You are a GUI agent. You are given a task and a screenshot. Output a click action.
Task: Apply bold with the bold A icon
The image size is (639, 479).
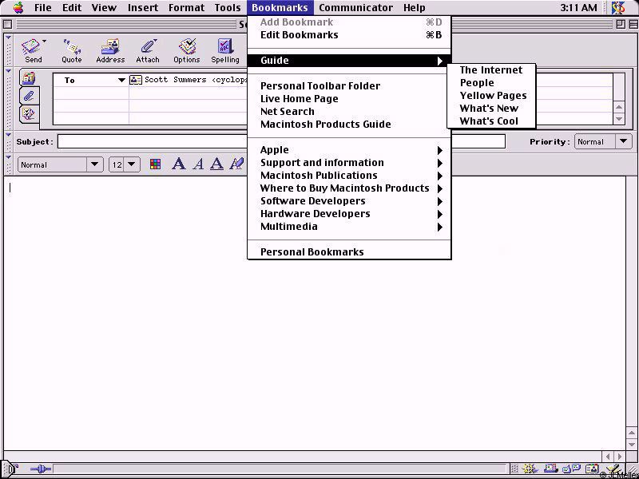(178, 164)
